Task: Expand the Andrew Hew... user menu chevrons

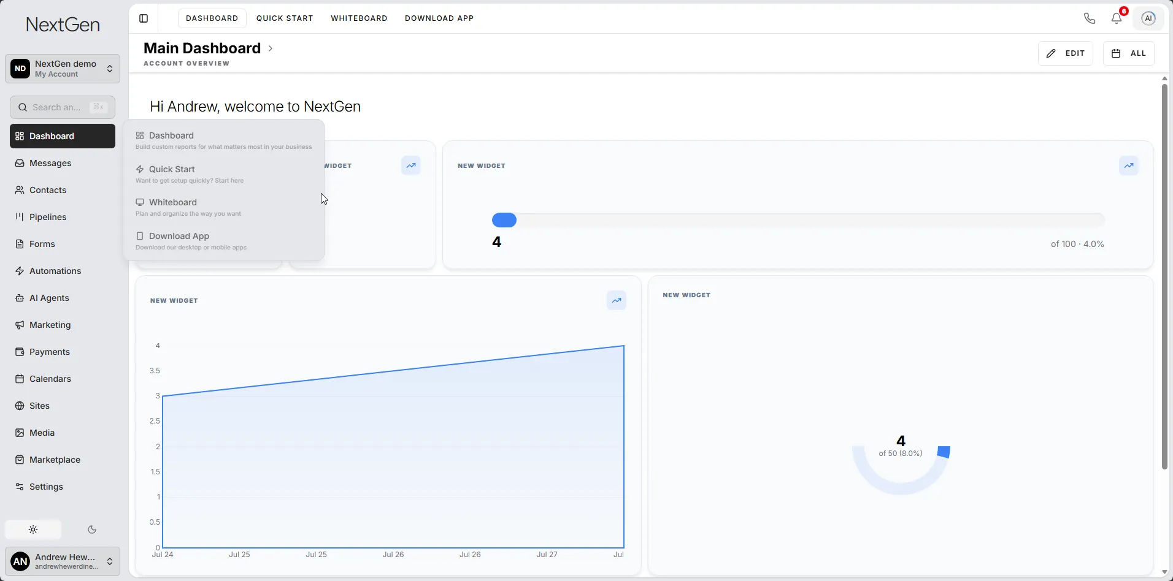Action: [x=110, y=561]
